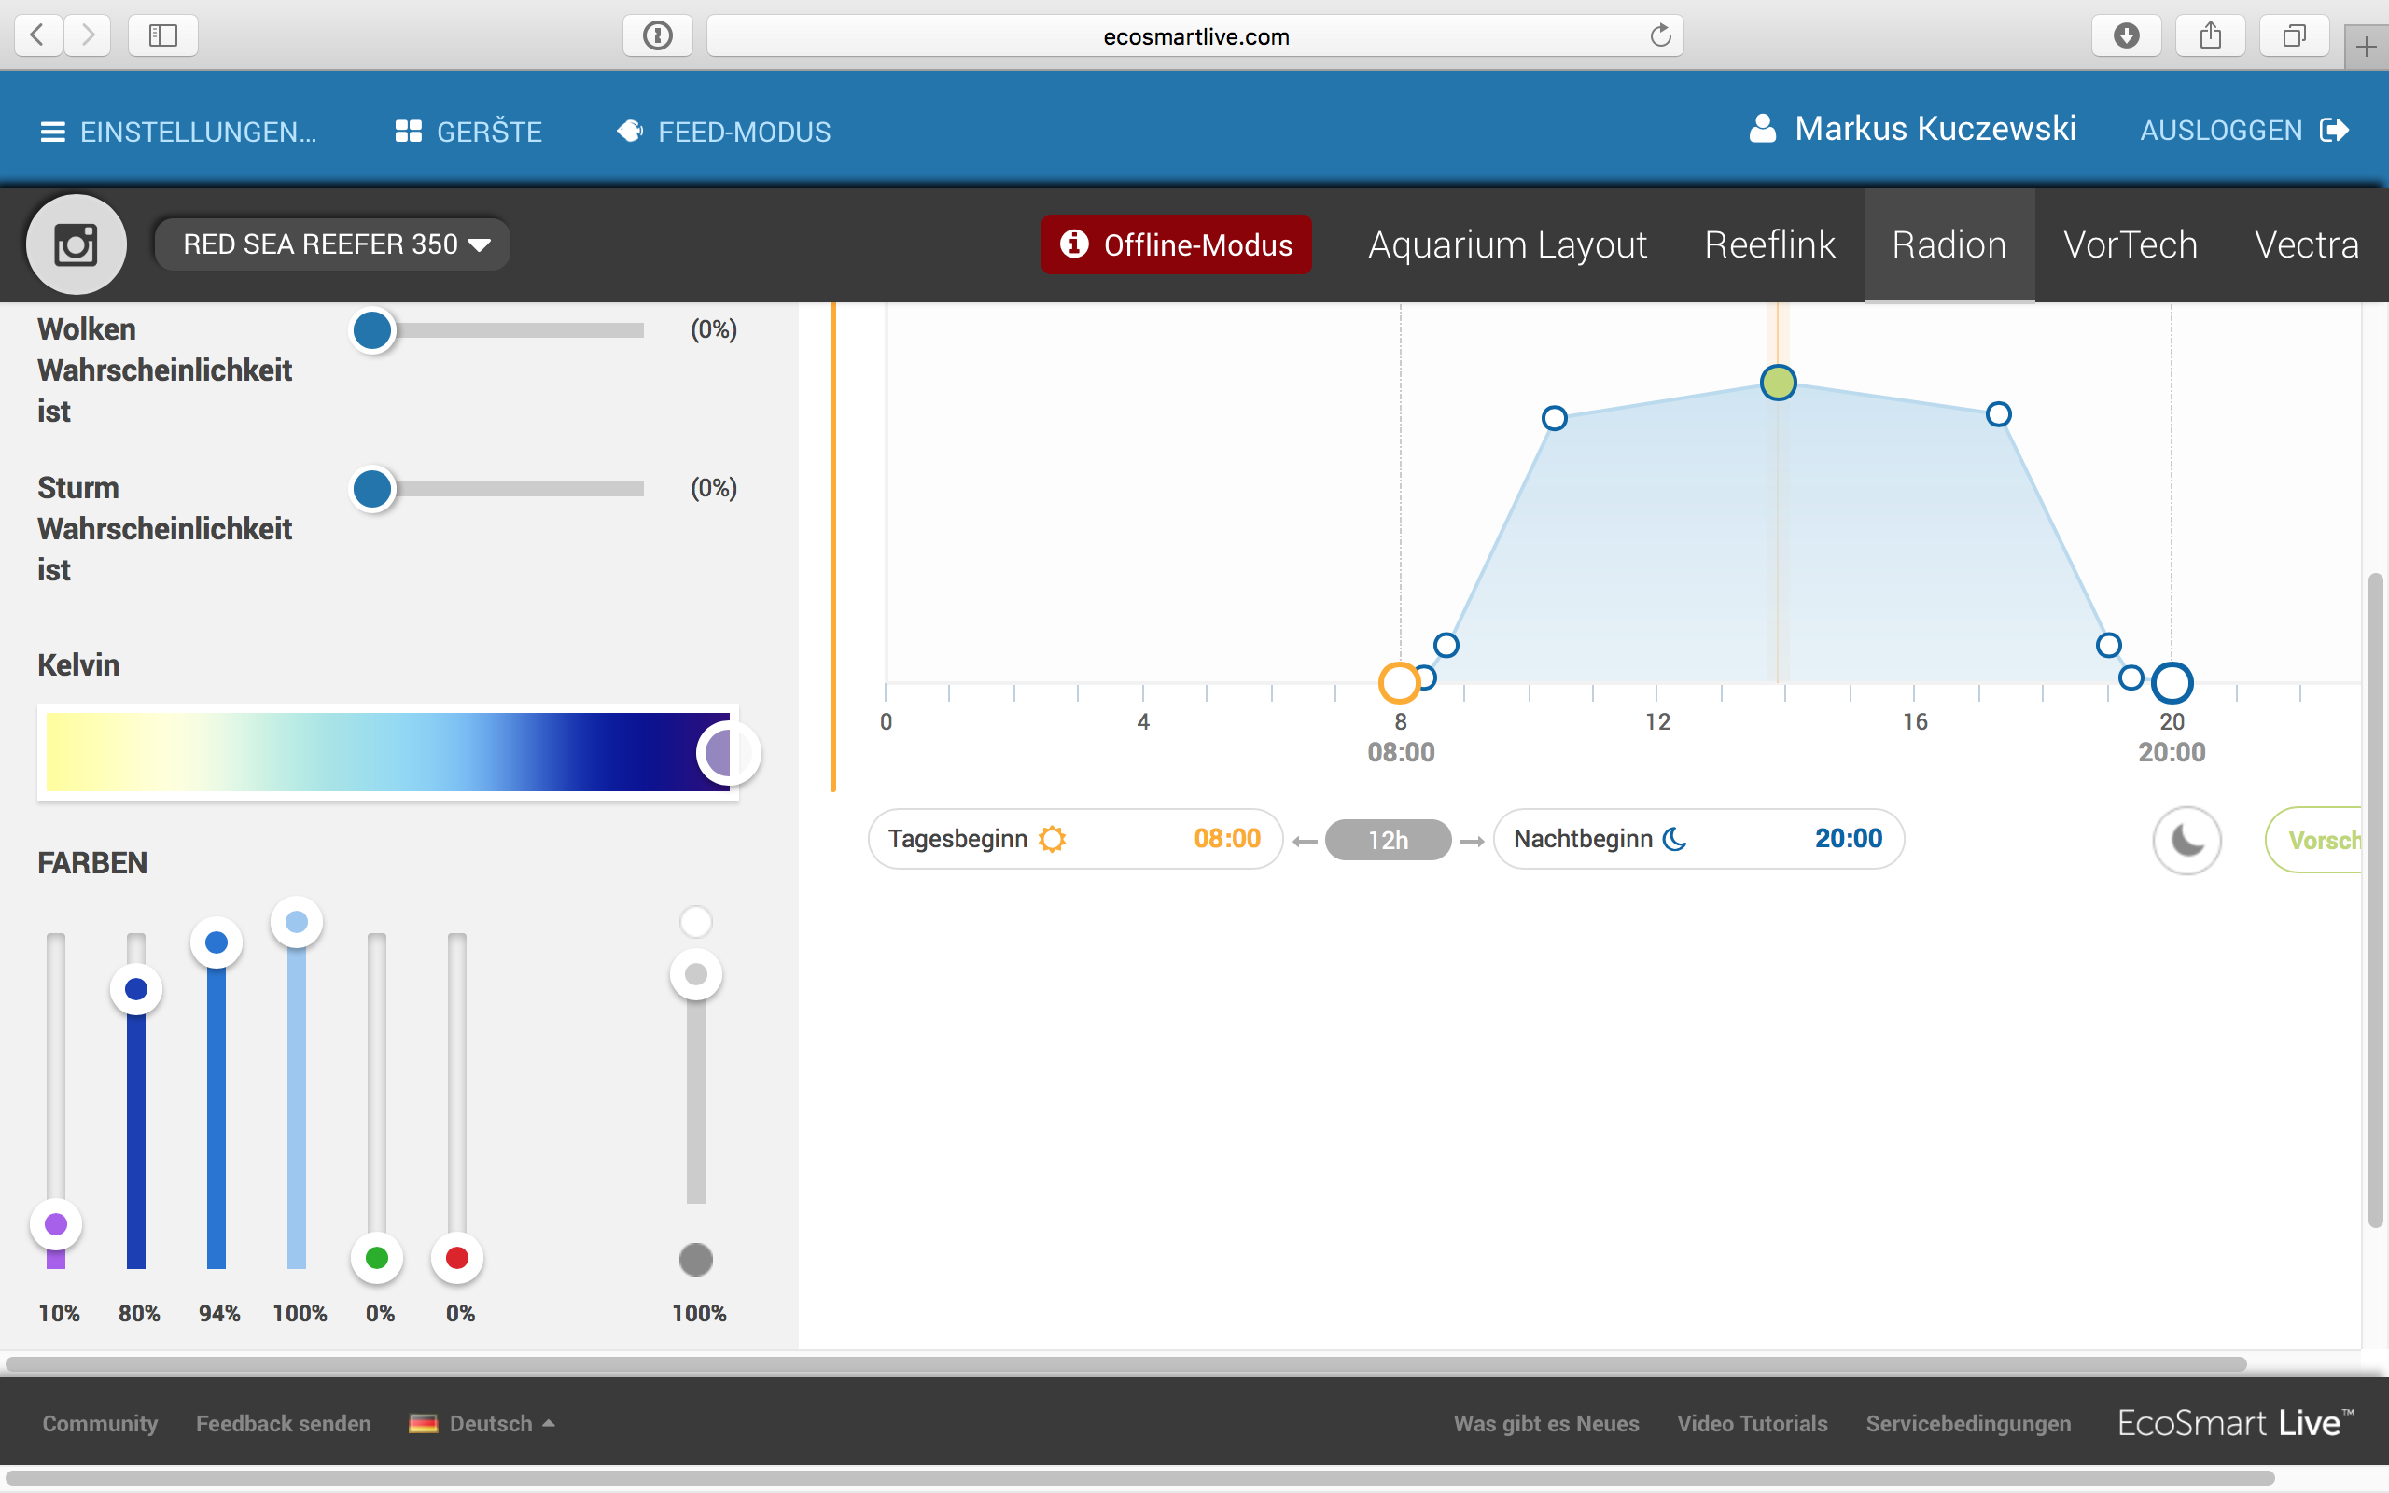Image resolution: width=2389 pixels, height=1493 pixels.
Task: Open the Aquarium Layout tab
Action: [x=1507, y=244]
